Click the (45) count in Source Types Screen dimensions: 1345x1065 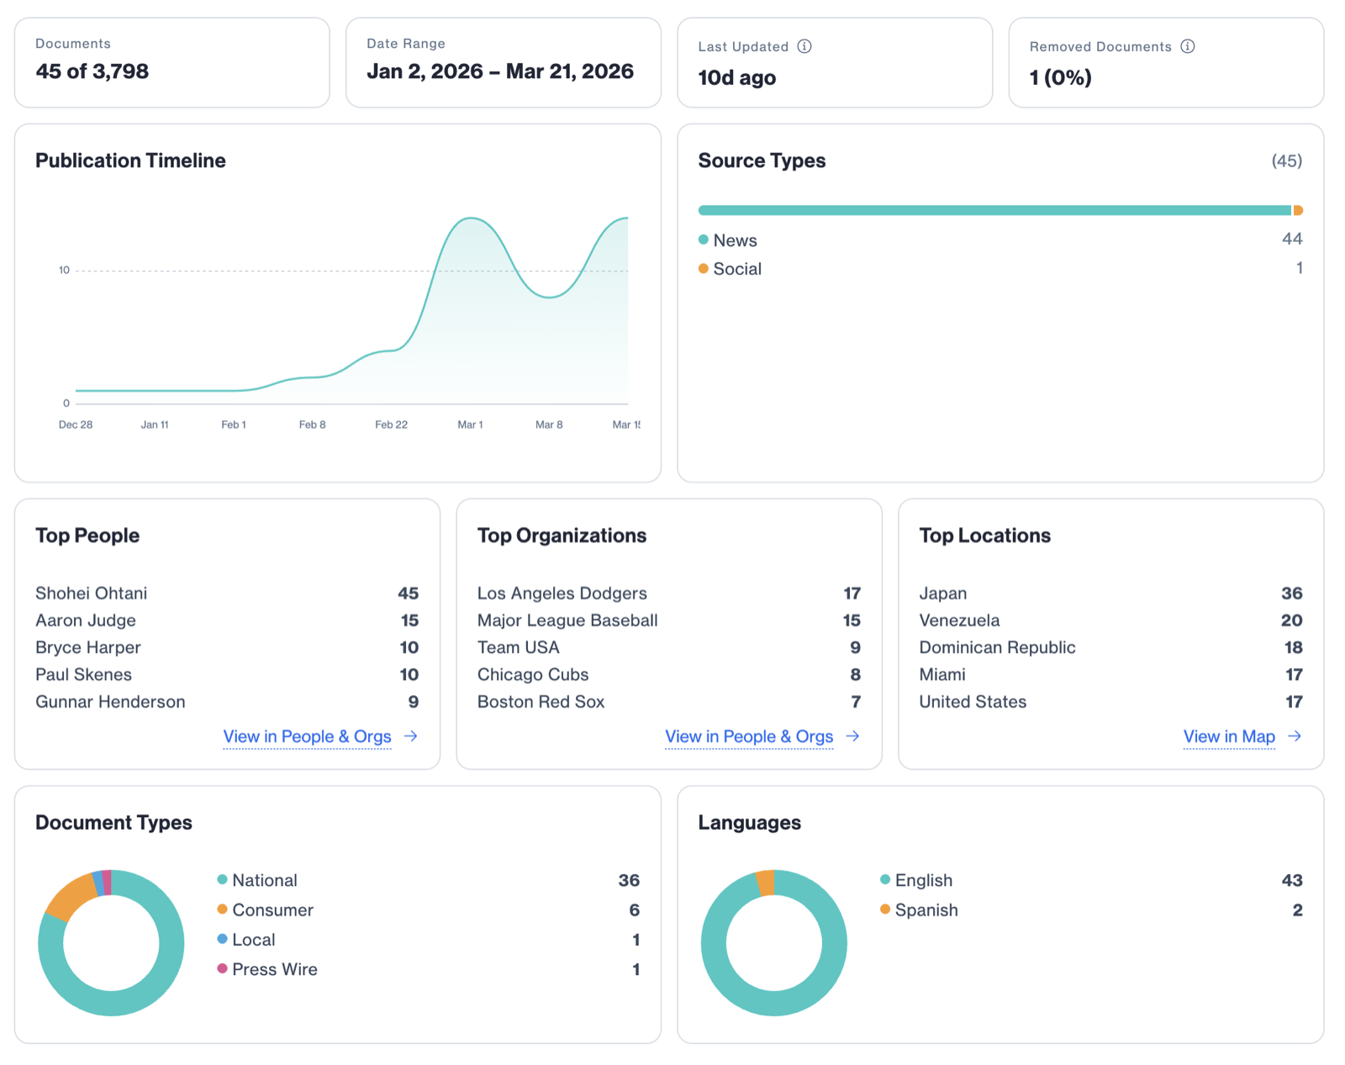(x=1287, y=161)
